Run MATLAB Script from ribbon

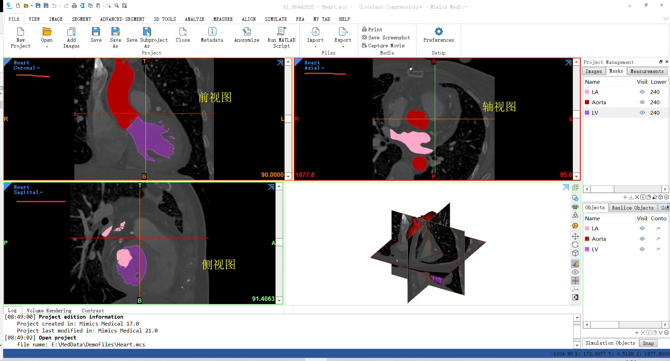281,38
